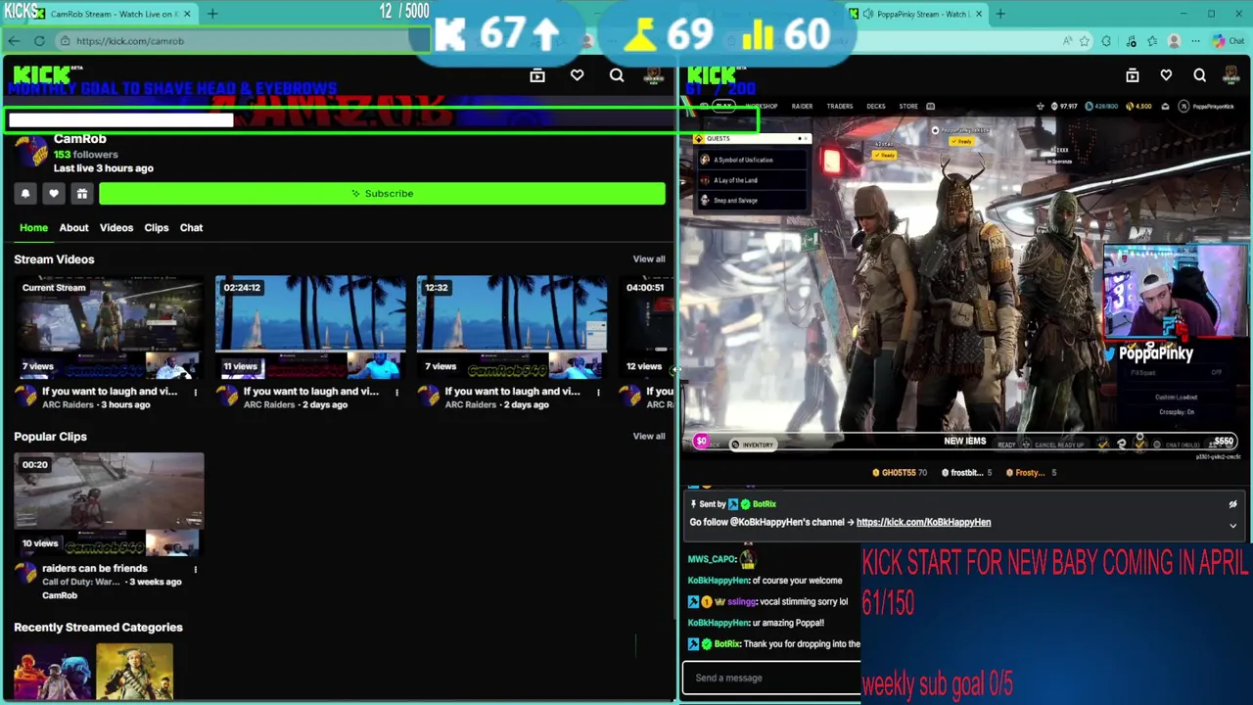
Task: Open video title 'If you want to laugh' 3 hours ago
Action: [110, 392]
